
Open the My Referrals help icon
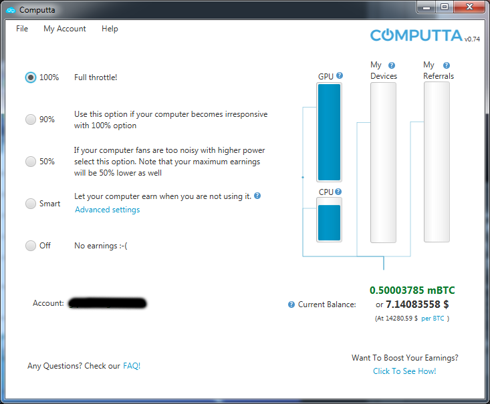pyautogui.click(x=447, y=65)
